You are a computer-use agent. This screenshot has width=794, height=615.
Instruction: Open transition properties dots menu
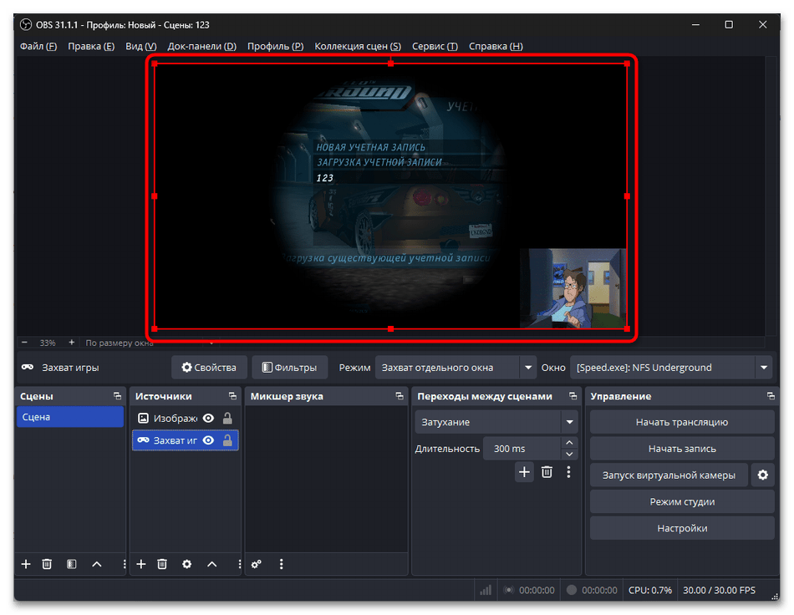click(x=568, y=472)
